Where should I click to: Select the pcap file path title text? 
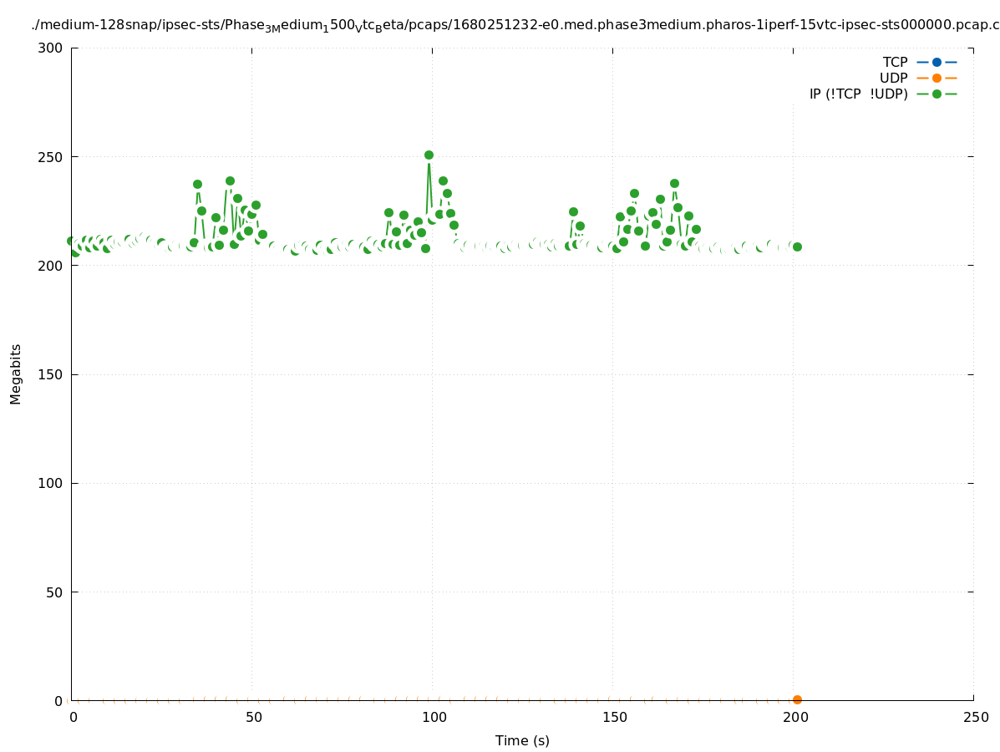tap(515, 25)
